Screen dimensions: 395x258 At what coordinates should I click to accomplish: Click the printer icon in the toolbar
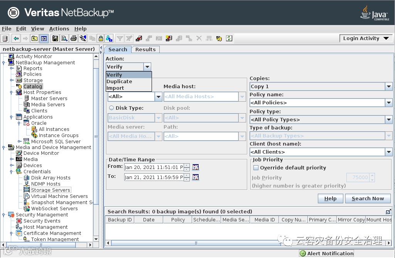[74, 39]
